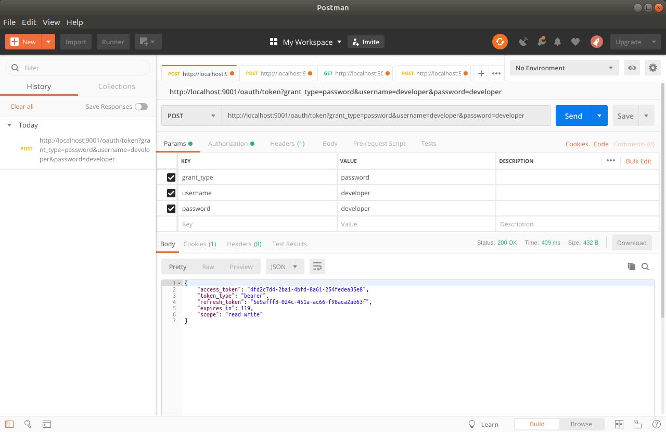The height and width of the screenshot is (432, 666).
Task: Collapse the Today history group
Action: tap(9, 125)
